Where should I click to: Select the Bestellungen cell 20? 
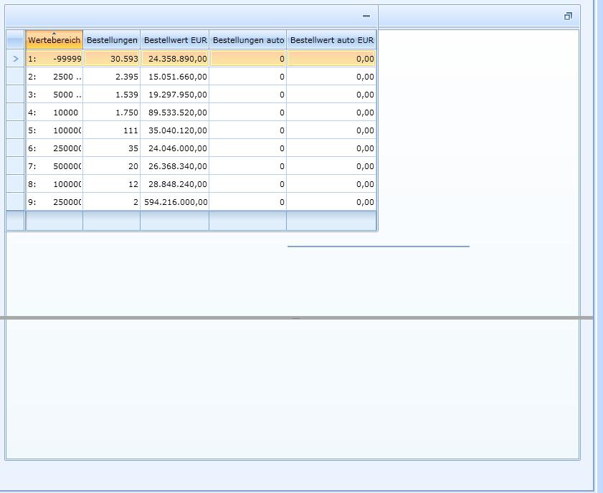pos(112,166)
